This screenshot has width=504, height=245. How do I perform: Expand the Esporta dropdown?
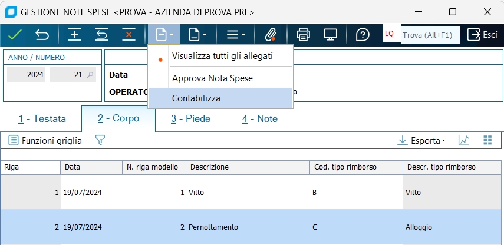(421, 140)
